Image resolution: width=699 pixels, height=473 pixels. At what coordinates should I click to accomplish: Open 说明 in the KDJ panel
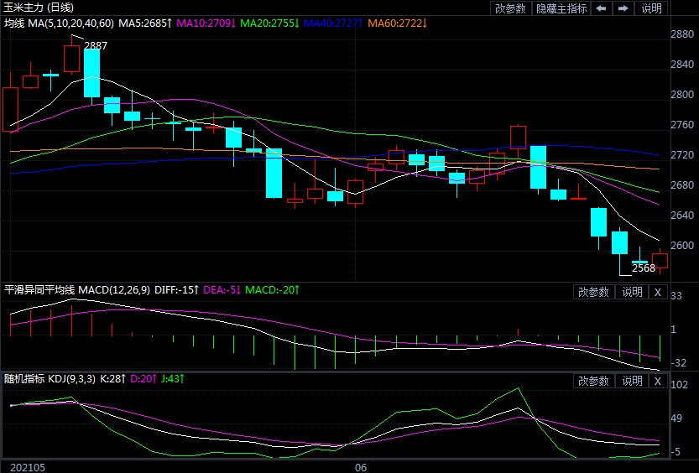tap(632, 381)
